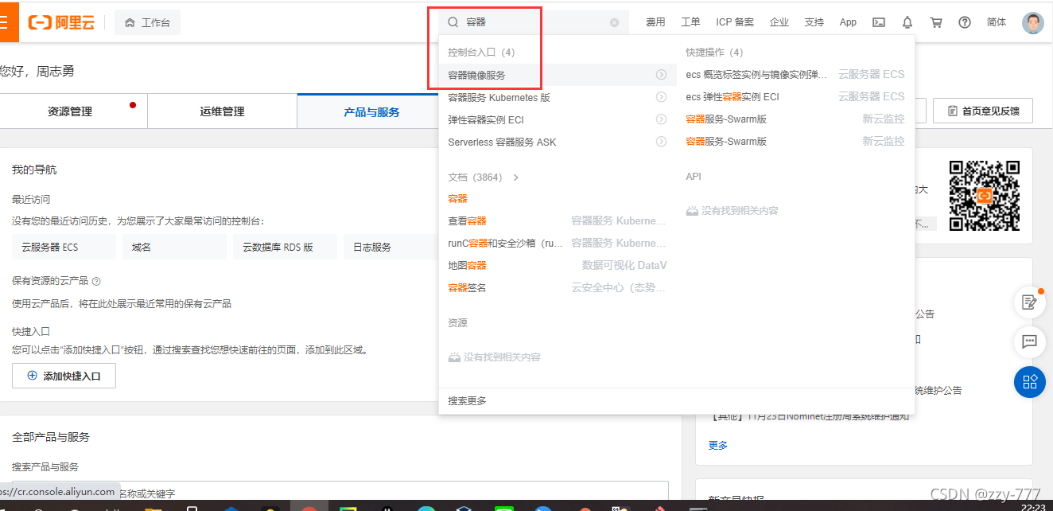This screenshot has height=511, width=1053.
Task: Open the shopping cart icon
Action: 936,22
